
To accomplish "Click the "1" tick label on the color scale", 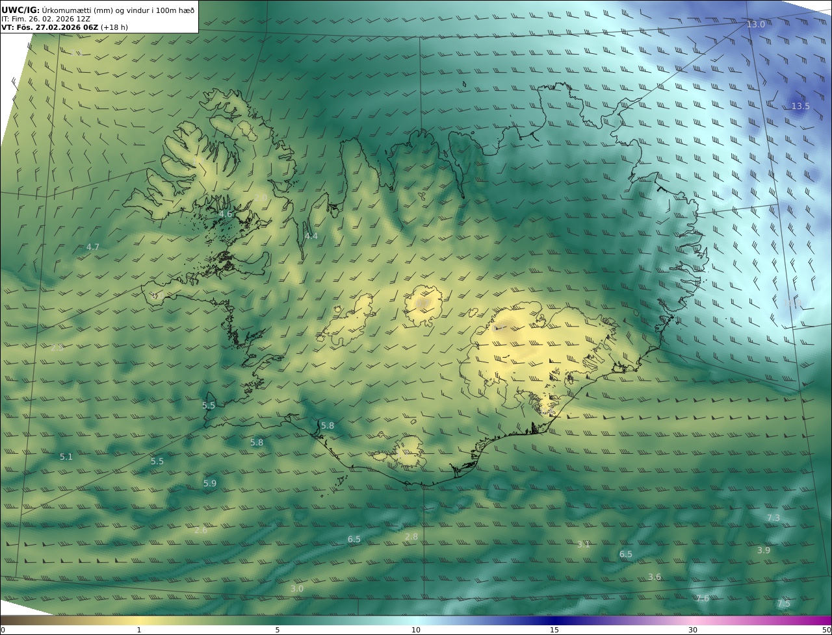I will pos(139,630).
